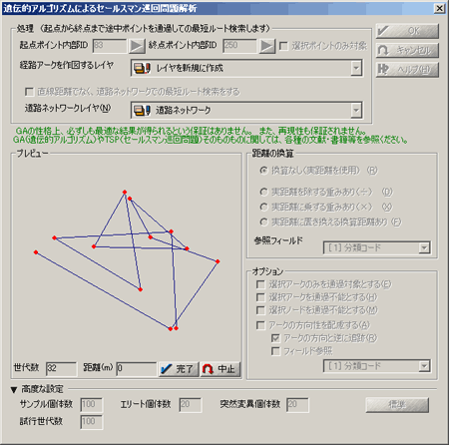Click the OK button with checkmark
This screenshot has width=449, height=445.
pos(407,31)
